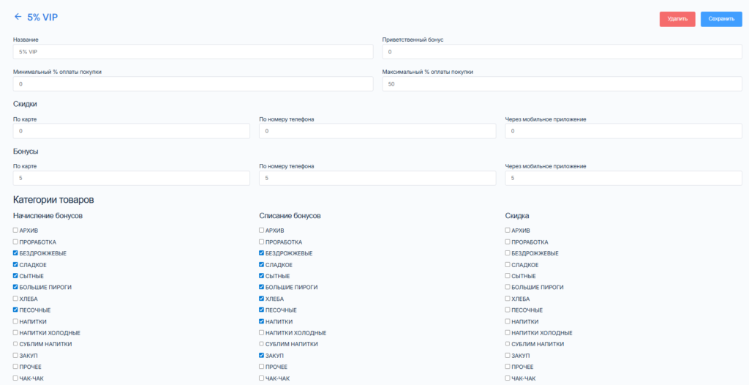Tick ЧАК-ЧАК checkbox in Скидка column

(508, 378)
